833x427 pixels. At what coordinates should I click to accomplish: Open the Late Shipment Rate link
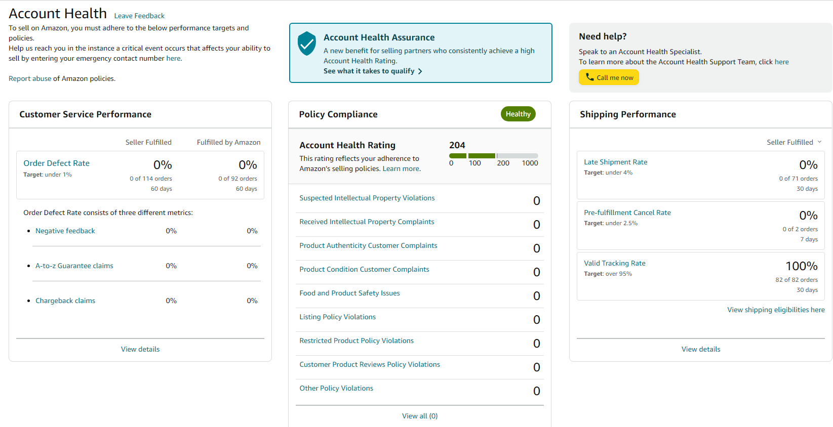click(616, 162)
